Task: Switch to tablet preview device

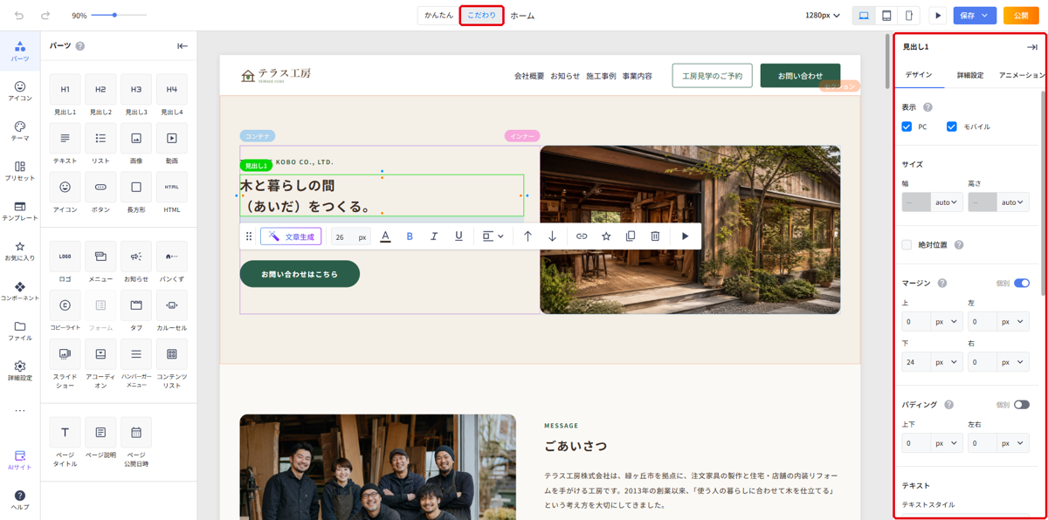Action: [886, 16]
